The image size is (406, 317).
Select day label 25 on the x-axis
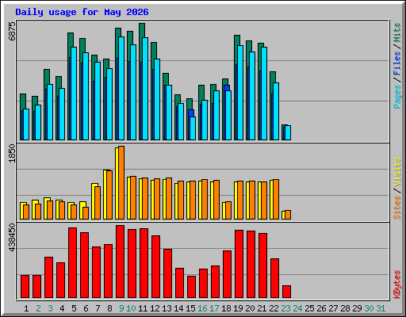pos(309,308)
